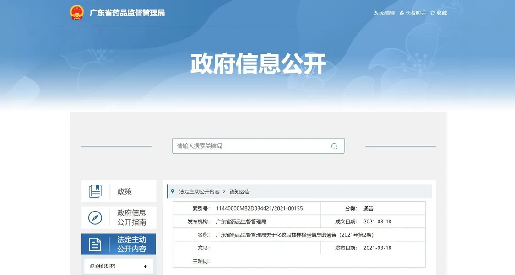The height and width of the screenshot is (275, 515).
Task: Expand 组织机构 with the plus sign
Action: pos(145,266)
